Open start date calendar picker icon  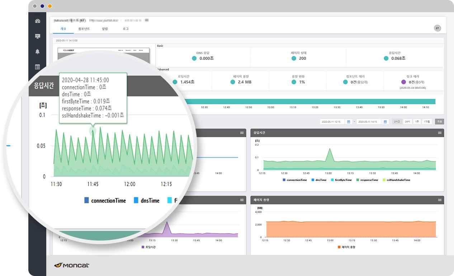[x=349, y=122]
